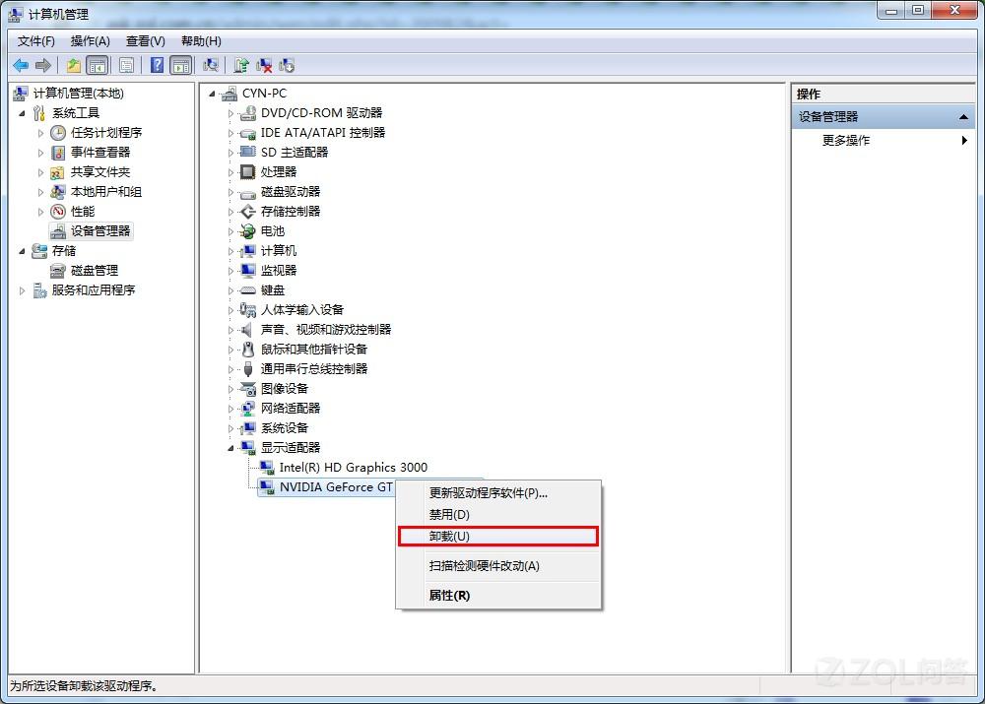This screenshot has height=704, width=985.
Task: Click the Up one level folder icon
Action: click(x=74, y=65)
